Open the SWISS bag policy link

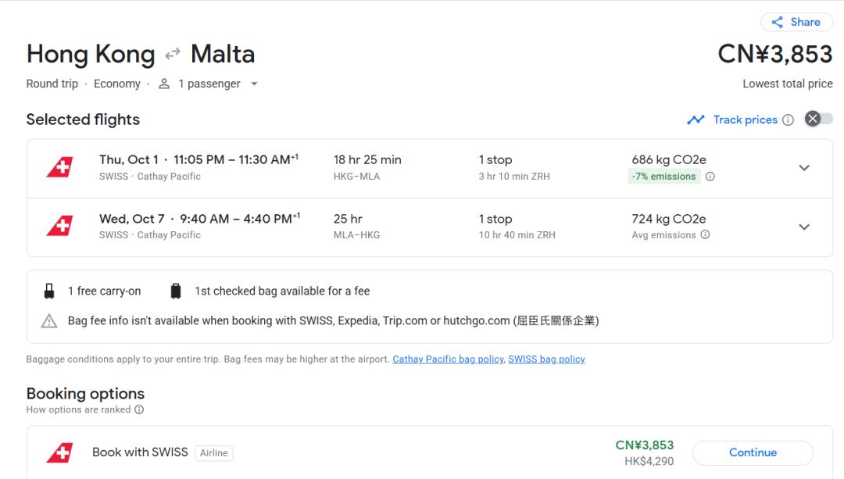(546, 359)
